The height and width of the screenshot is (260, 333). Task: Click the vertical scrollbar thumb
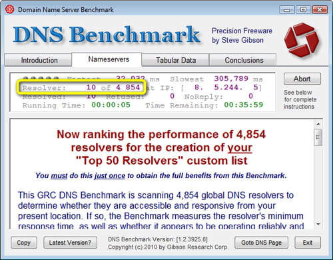(318, 137)
